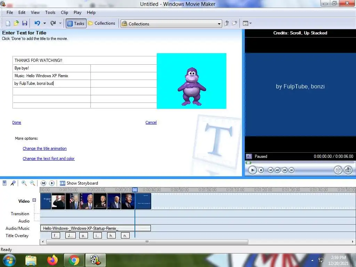Step to the next frame
Image resolution: width=356 pixels, height=267 pixels.
click(285, 170)
